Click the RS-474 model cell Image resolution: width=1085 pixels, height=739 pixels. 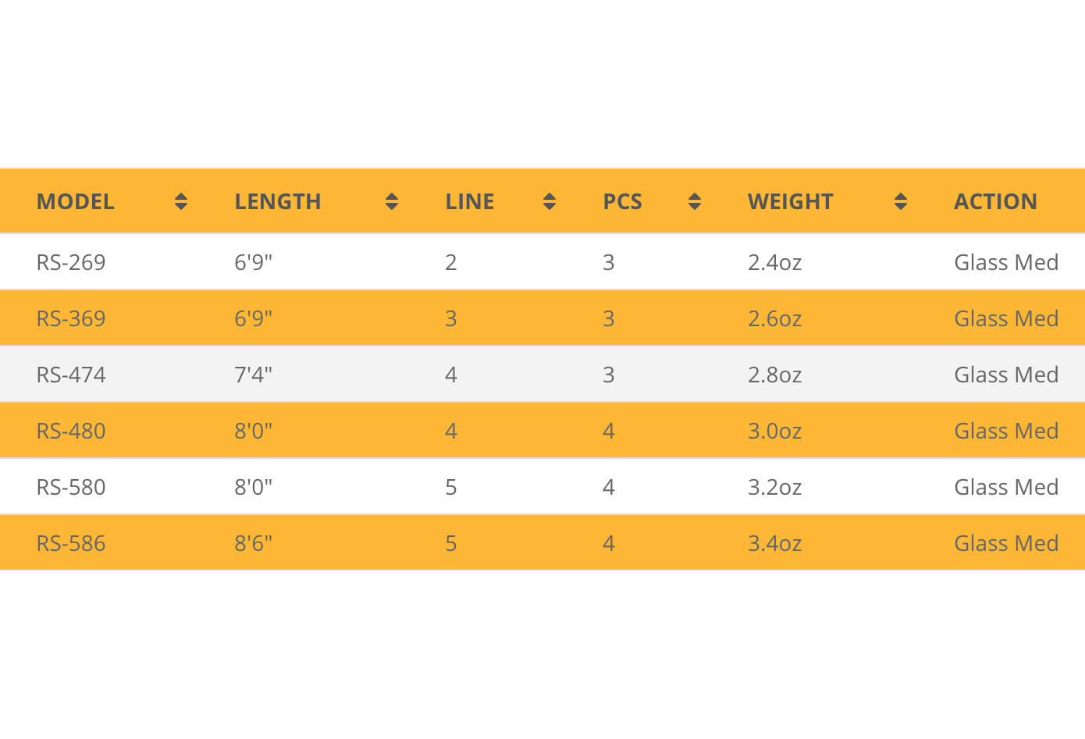[x=71, y=375]
